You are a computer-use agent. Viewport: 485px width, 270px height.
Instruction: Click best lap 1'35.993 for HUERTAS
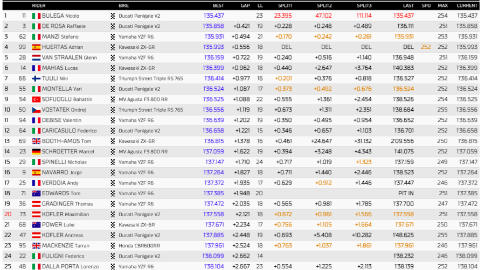[x=213, y=47]
